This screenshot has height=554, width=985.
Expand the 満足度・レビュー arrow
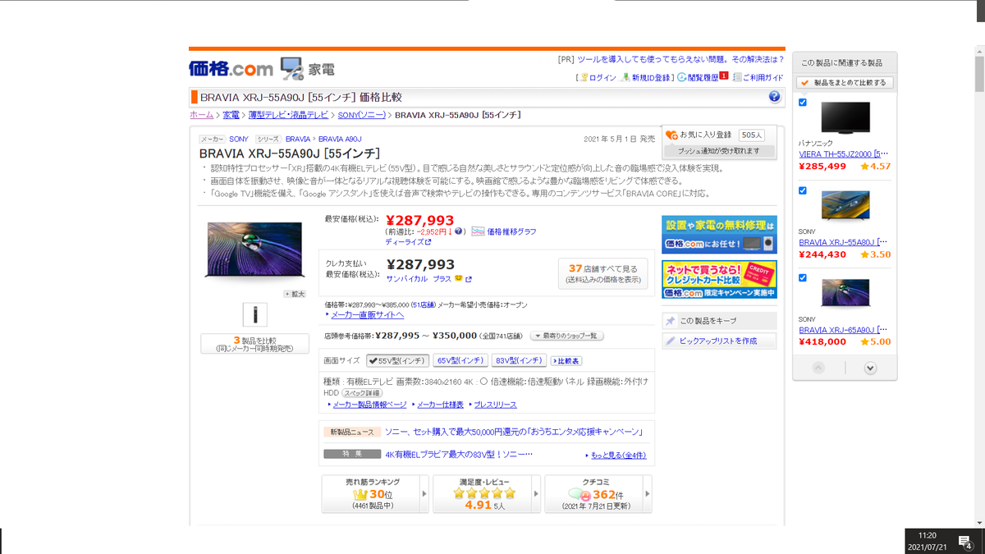tap(536, 494)
